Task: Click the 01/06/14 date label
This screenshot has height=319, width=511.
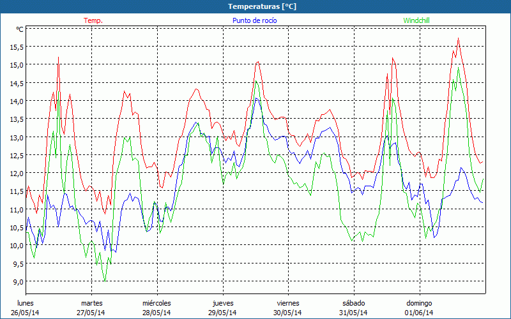Action: tap(419, 313)
